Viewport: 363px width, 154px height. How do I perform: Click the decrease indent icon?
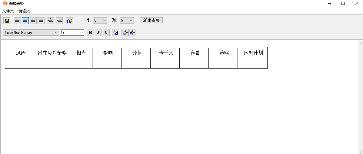[x=51, y=21]
